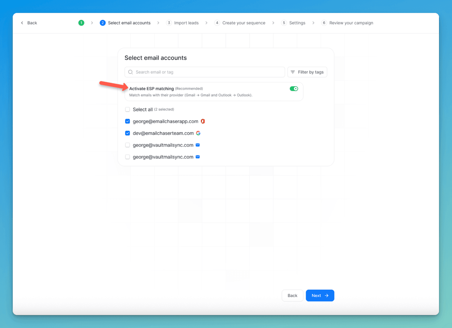Click the search magnifier icon
Image resolution: width=452 pixels, height=328 pixels.
pos(130,72)
